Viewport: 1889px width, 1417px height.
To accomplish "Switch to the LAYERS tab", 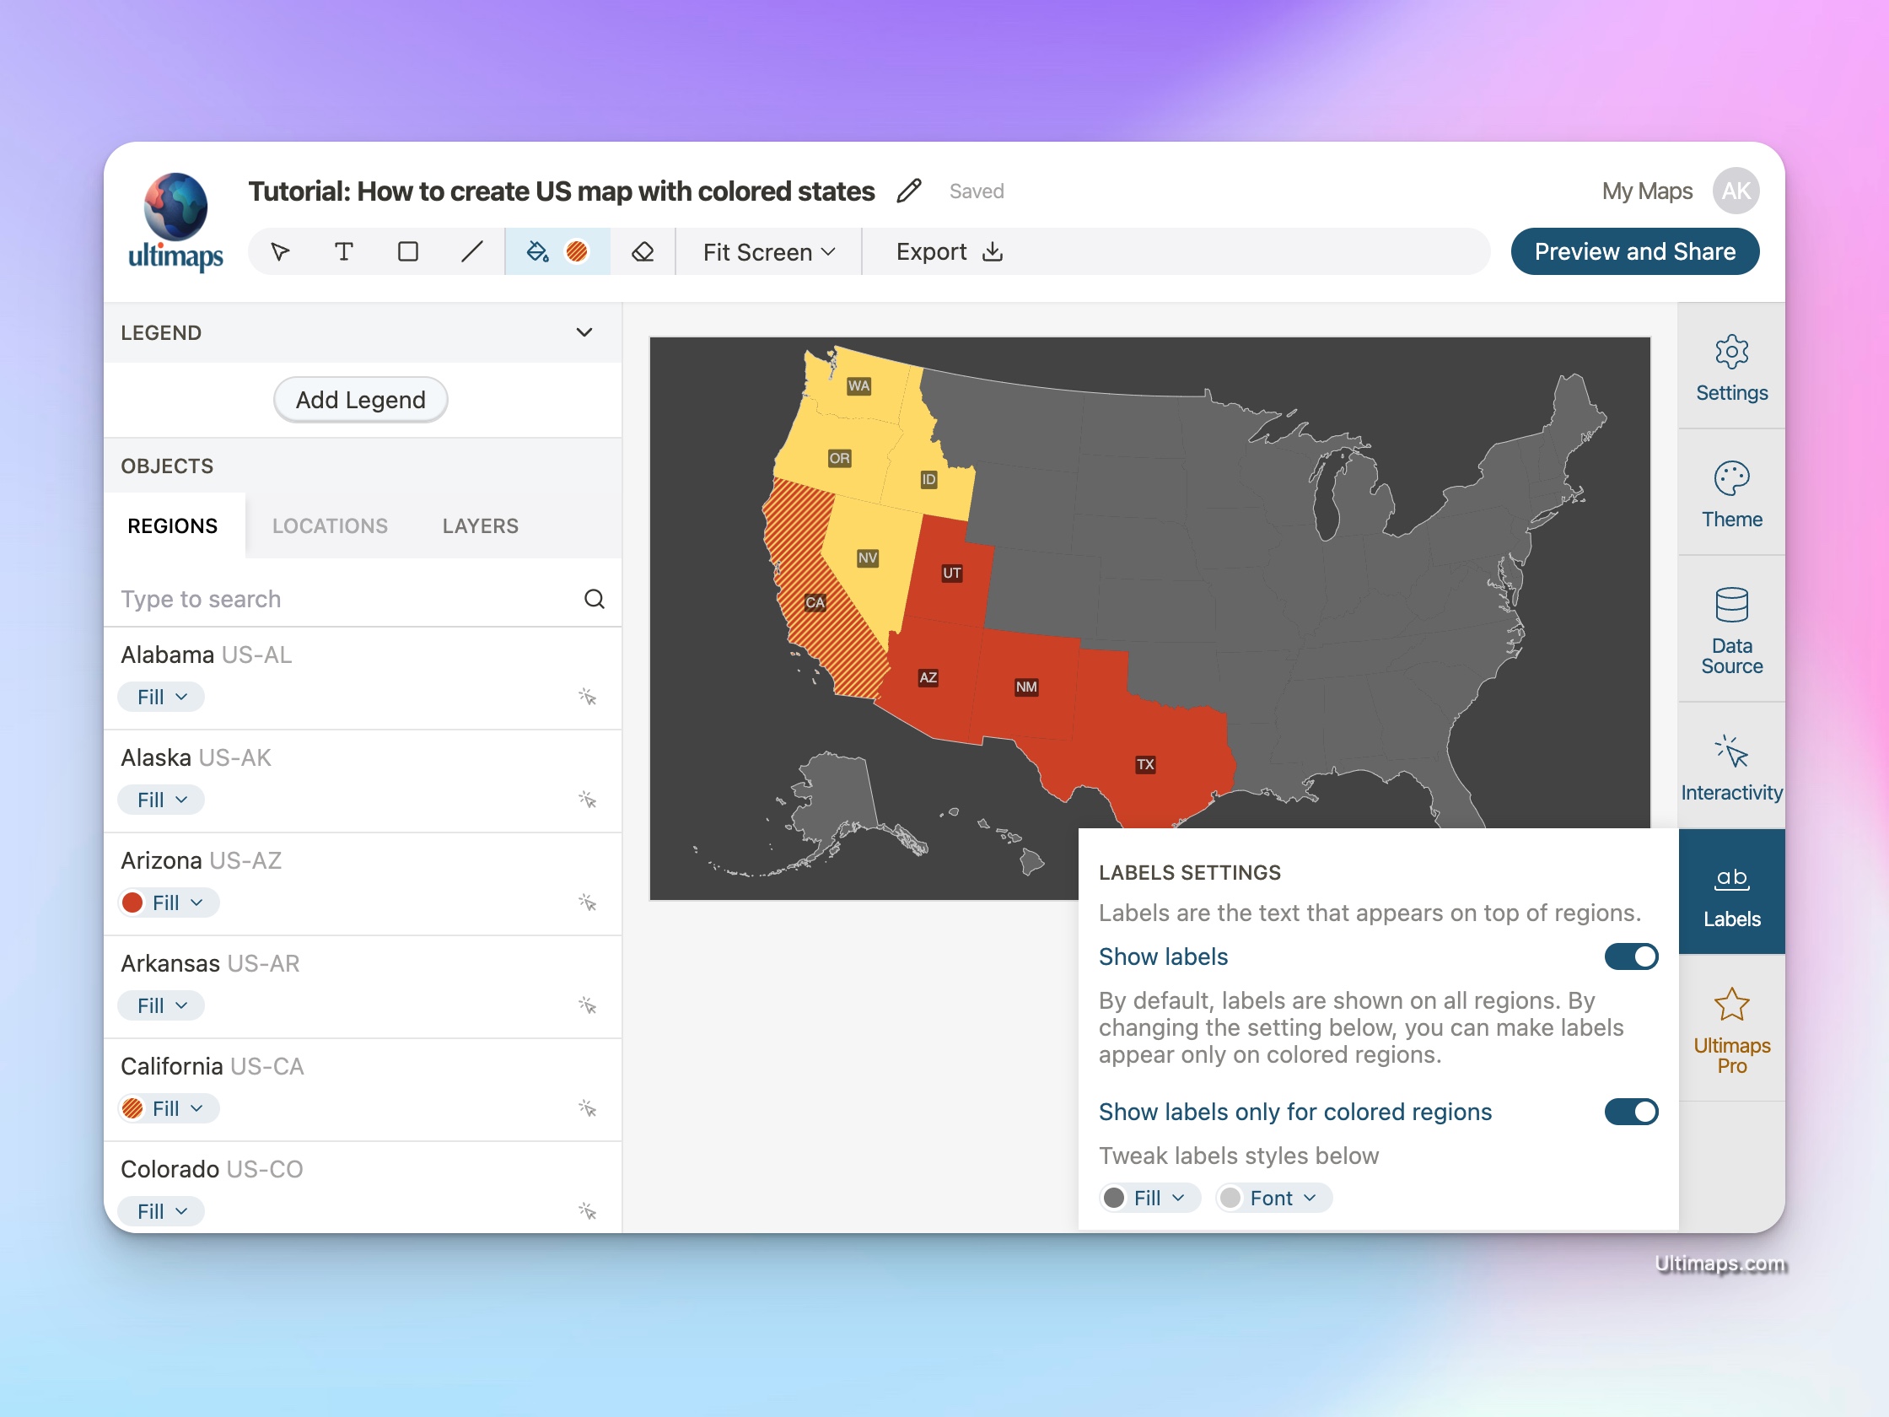I will 479,524.
